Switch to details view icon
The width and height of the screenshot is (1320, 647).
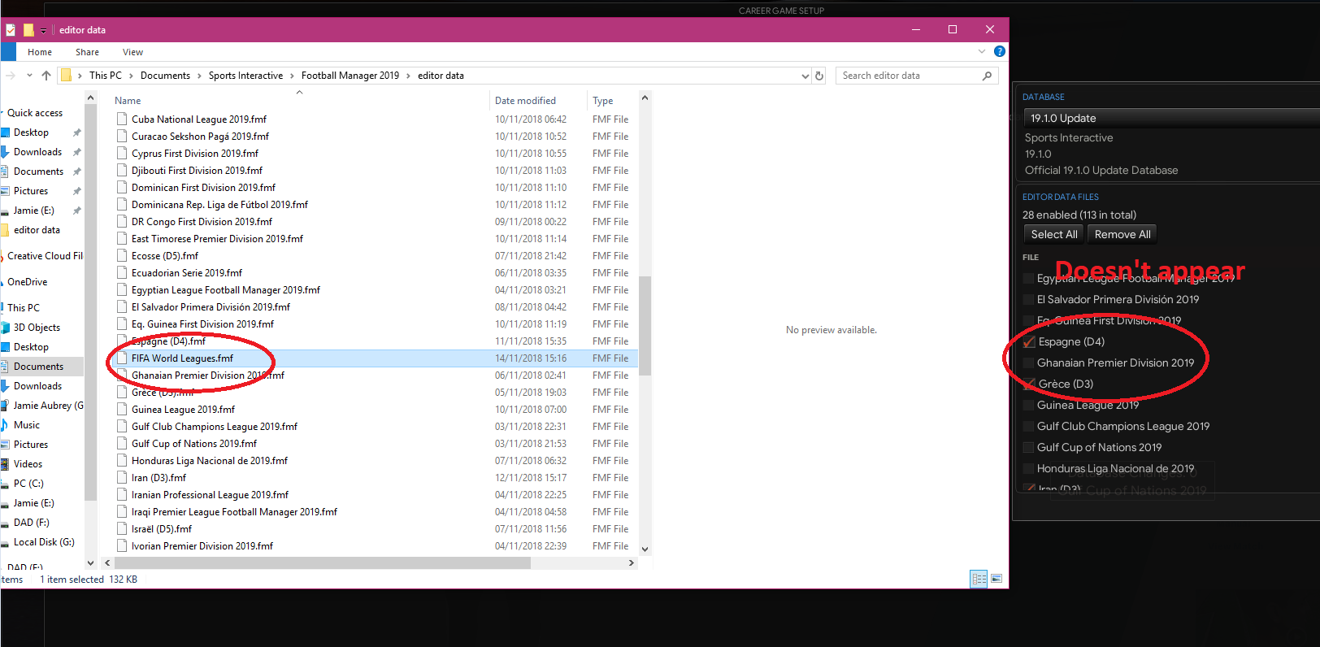point(979,579)
